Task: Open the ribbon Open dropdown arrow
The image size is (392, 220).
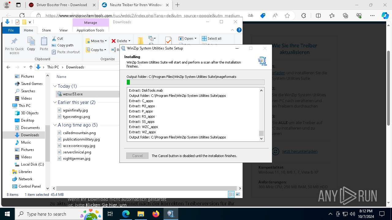Action: click(195, 38)
